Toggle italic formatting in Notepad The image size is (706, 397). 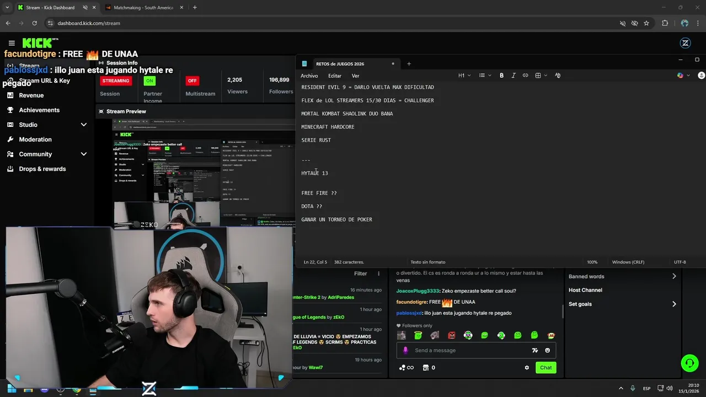pos(514,76)
